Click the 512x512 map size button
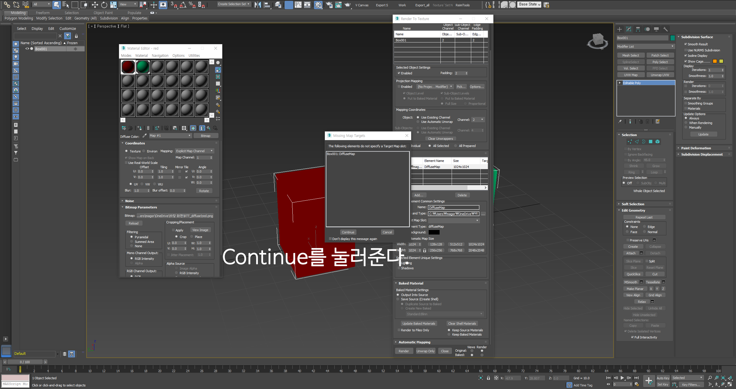The height and width of the screenshot is (389, 736). click(x=456, y=244)
